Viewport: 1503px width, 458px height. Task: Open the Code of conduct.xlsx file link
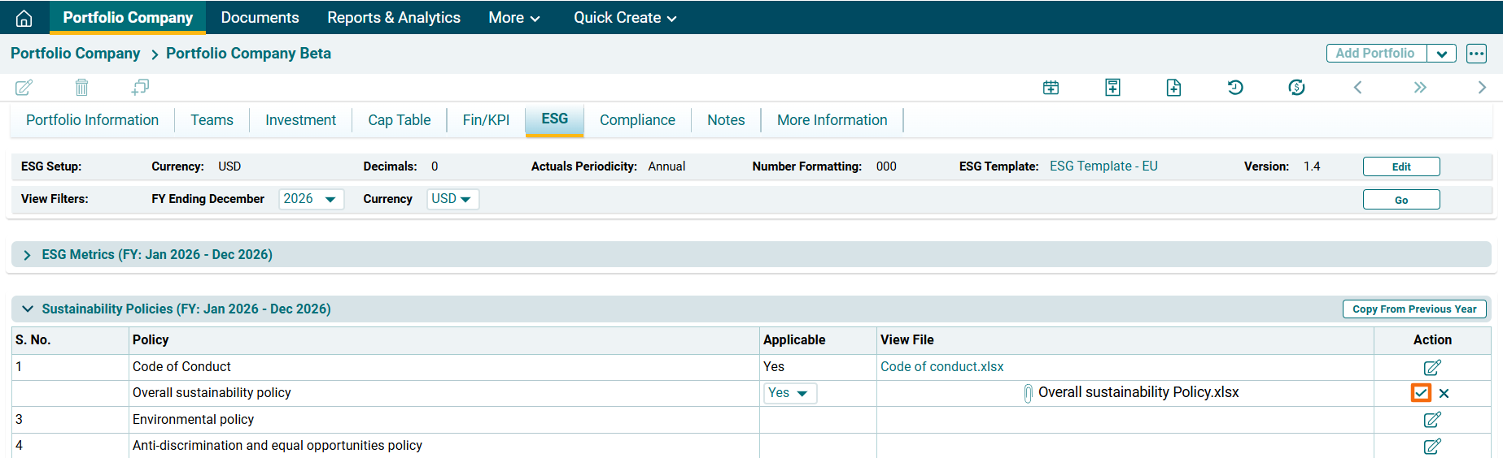coord(942,367)
